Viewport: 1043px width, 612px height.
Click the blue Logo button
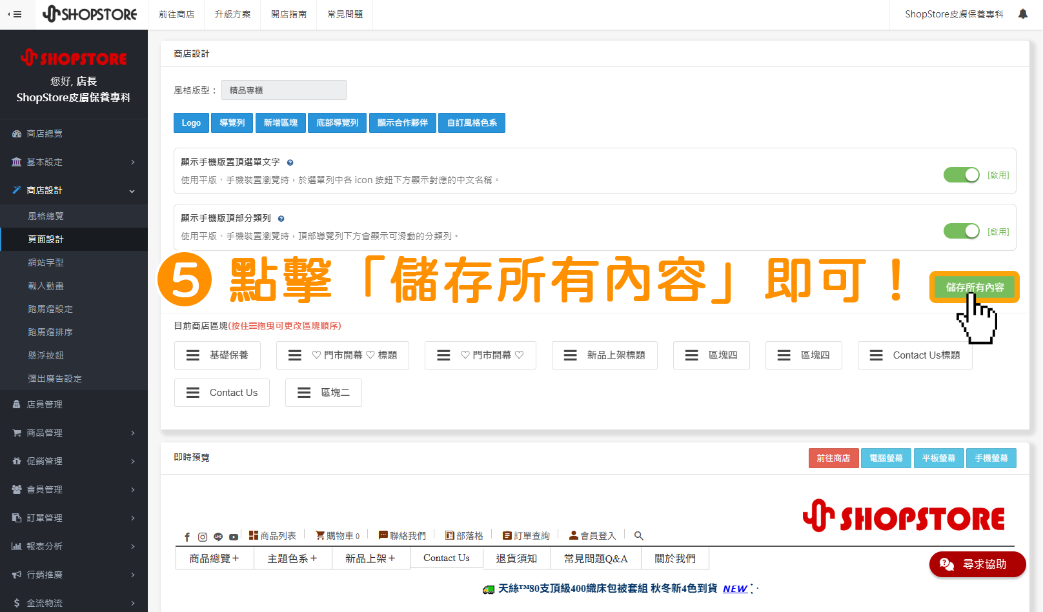(x=191, y=123)
